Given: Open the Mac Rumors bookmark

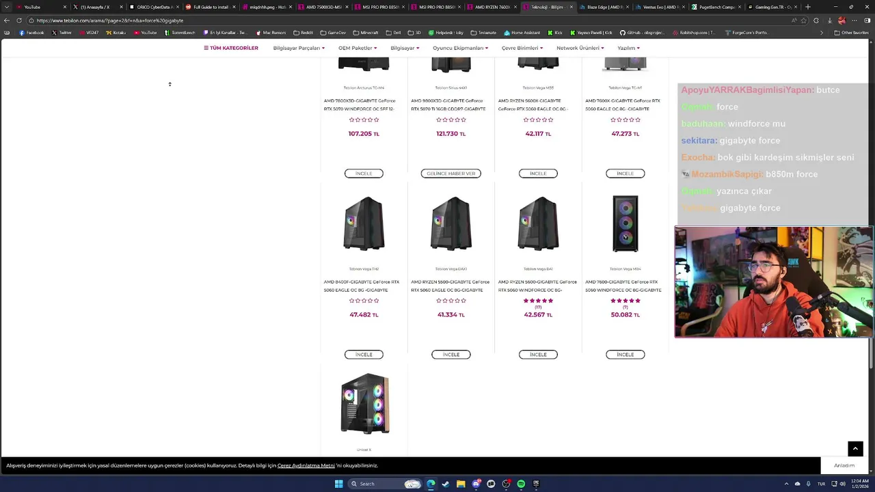Looking at the screenshot, I should pyautogui.click(x=271, y=33).
